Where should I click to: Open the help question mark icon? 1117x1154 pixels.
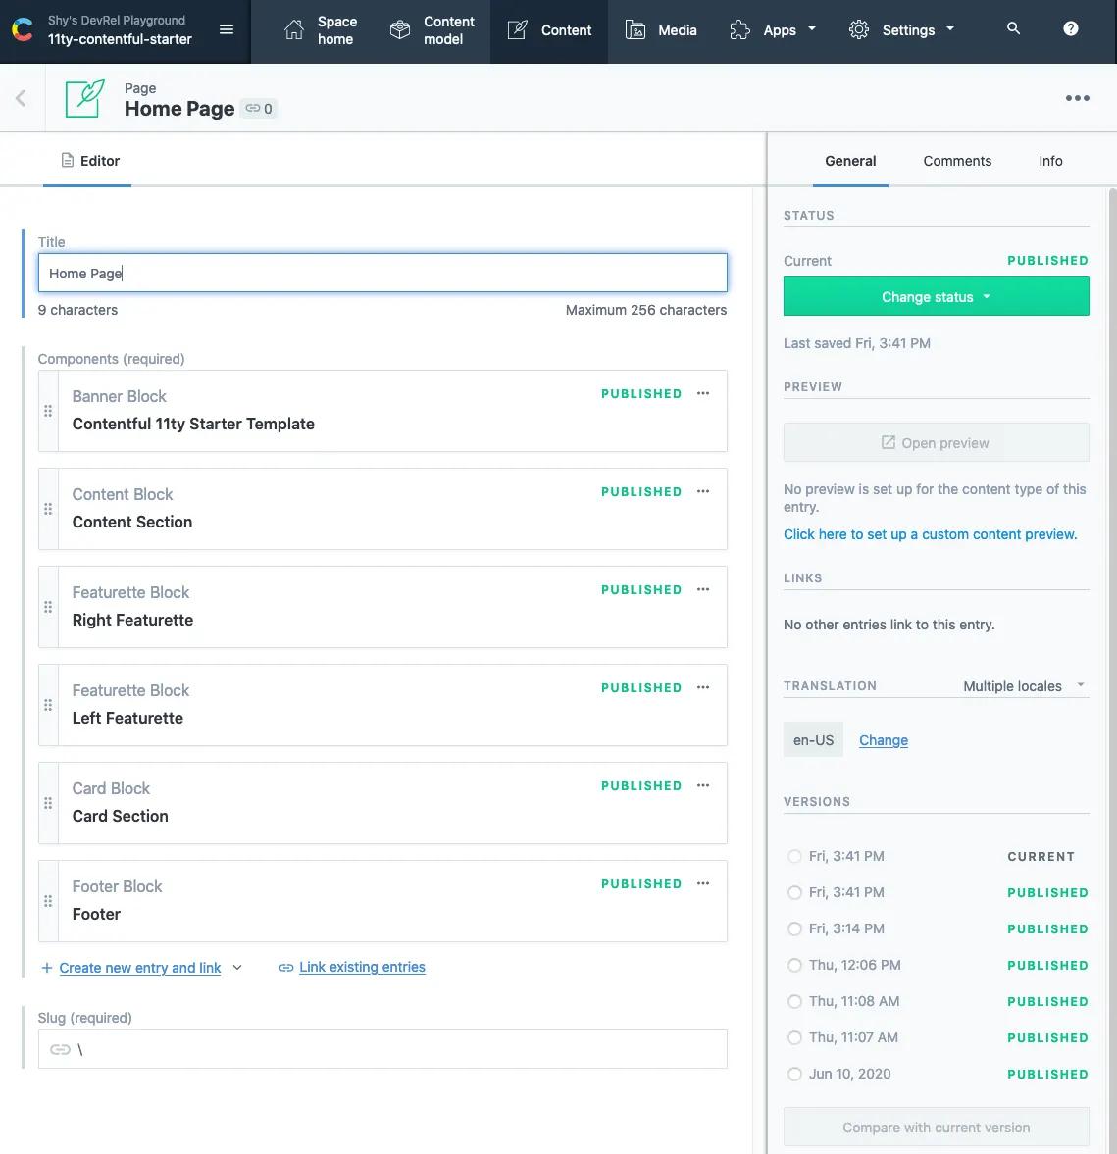click(1071, 28)
